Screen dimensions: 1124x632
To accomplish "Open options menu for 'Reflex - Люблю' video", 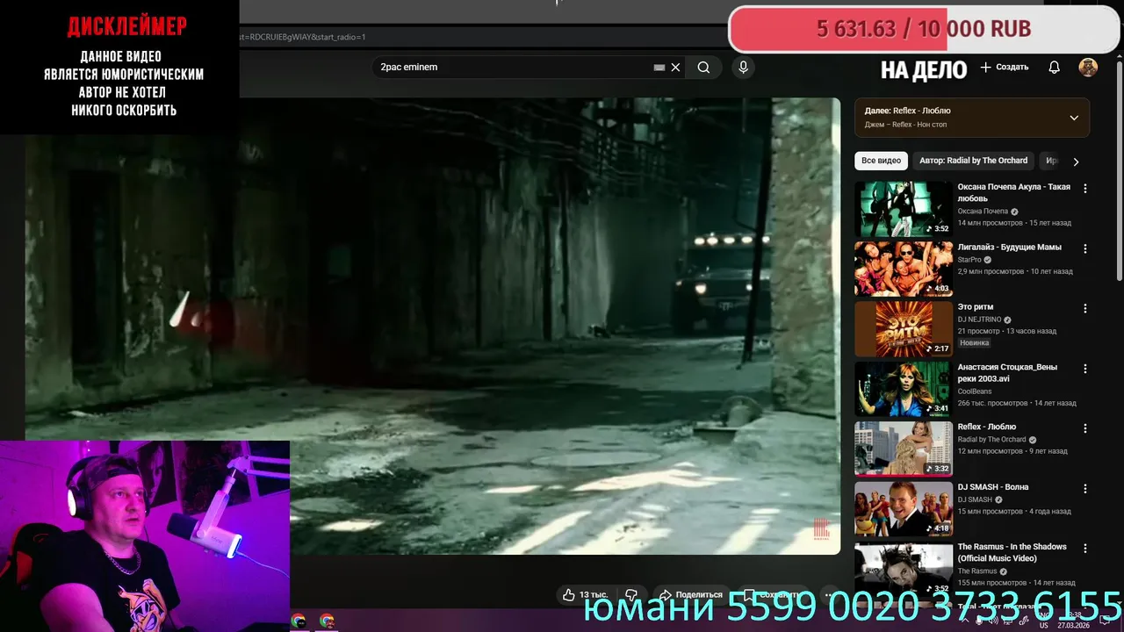I will pyautogui.click(x=1085, y=428).
